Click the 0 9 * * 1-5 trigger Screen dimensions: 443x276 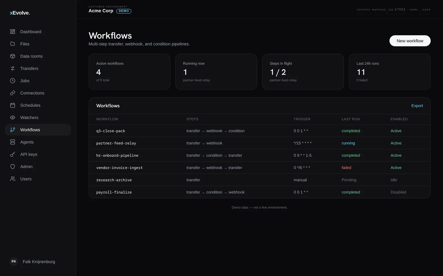point(303,156)
